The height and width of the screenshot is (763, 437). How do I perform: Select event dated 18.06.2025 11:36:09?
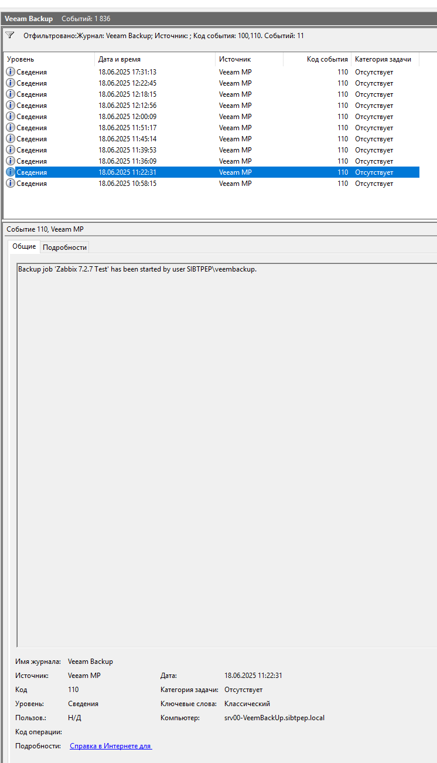click(x=212, y=161)
